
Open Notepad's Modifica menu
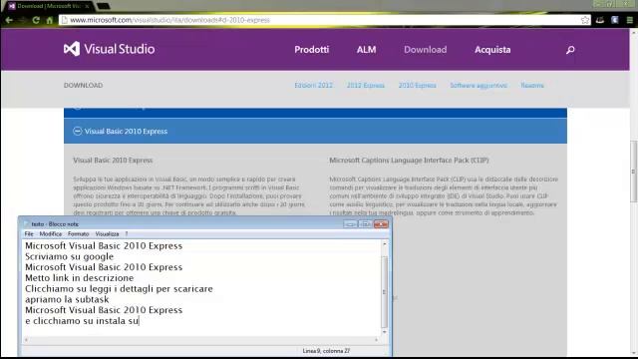tap(51, 234)
